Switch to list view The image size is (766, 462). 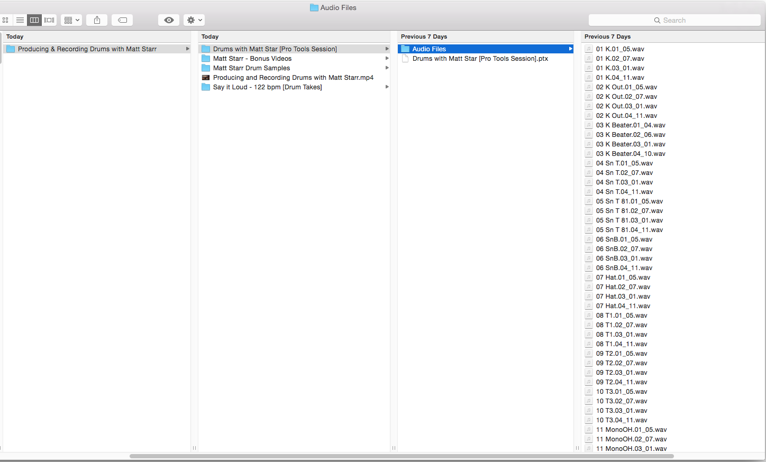(x=20, y=20)
